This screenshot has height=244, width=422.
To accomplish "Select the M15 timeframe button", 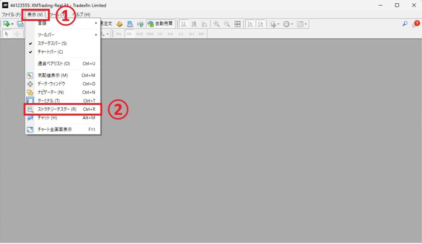I will coord(139,34).
